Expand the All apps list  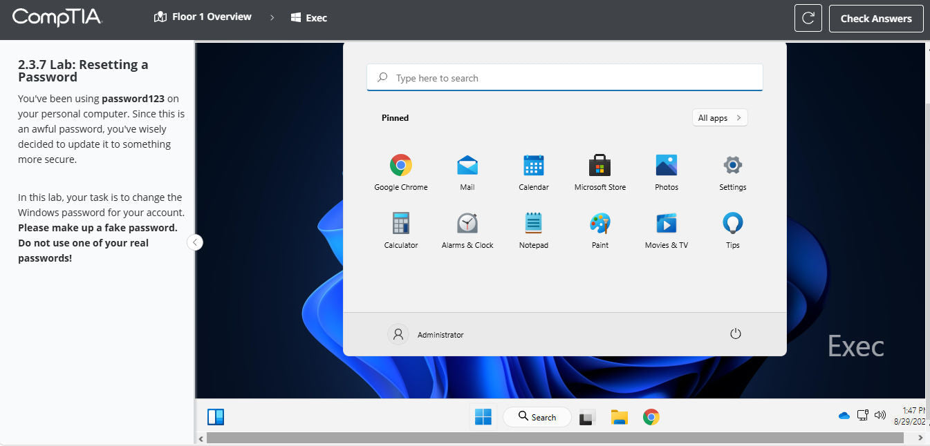[x=719, y=117]
